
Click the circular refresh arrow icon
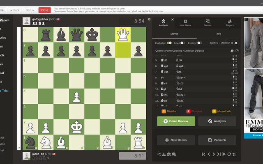[x=229, y=154]
